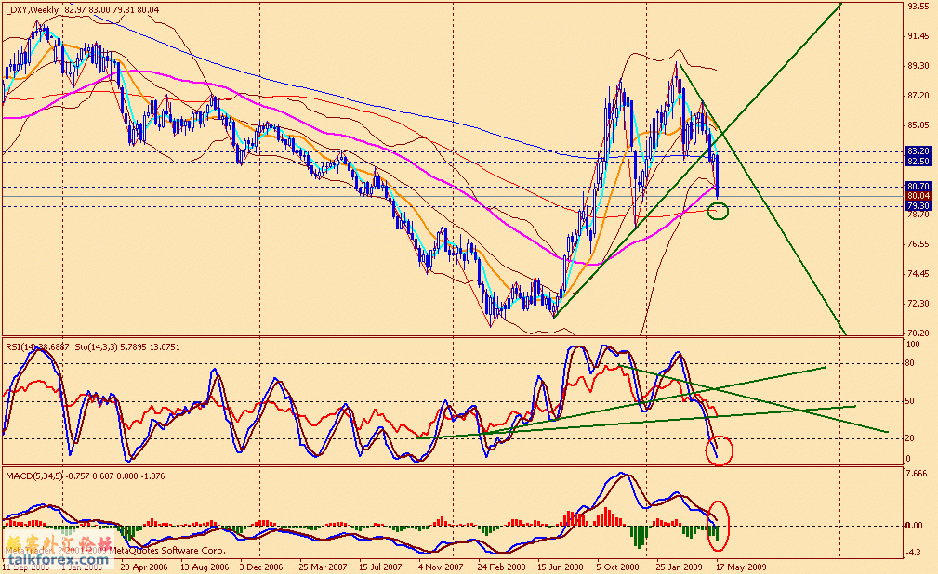Select the 83.20 highlighted price level tag
This screenshot has width=938, height=574.
coord(918,151)
